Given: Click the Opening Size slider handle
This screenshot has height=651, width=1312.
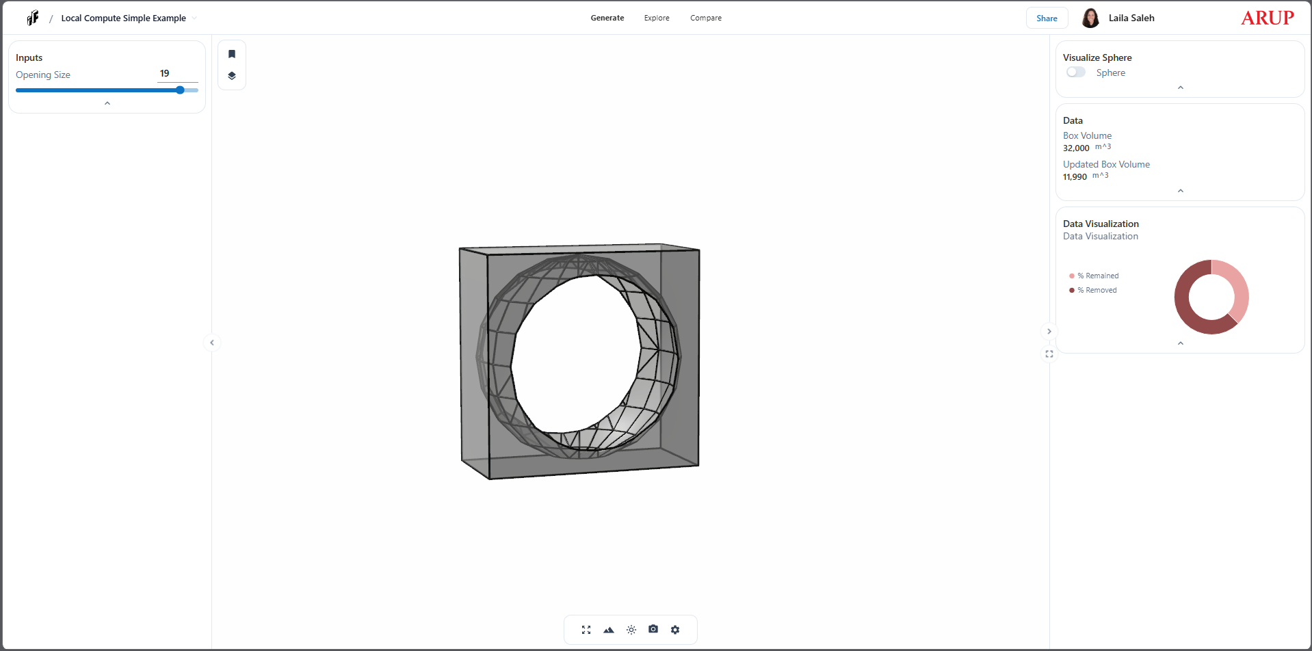Looking at the screenshot, I should pyautogui.click(x=180, y=90).
